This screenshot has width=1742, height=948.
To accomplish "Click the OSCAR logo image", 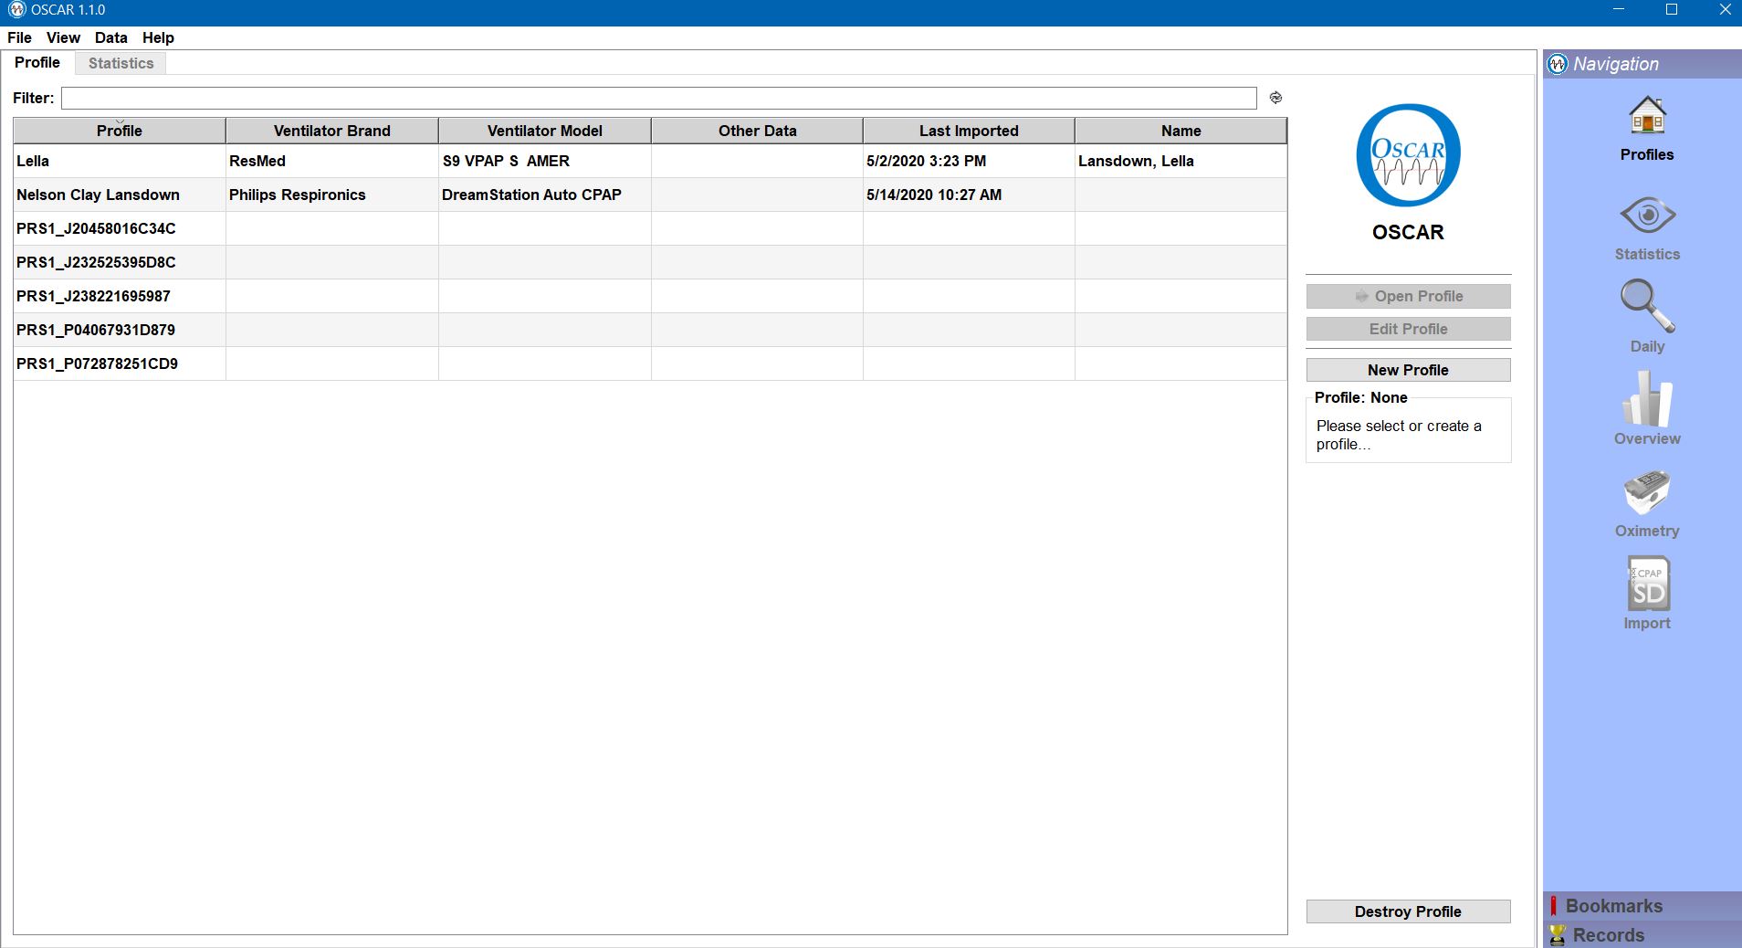I will 1408,155.
